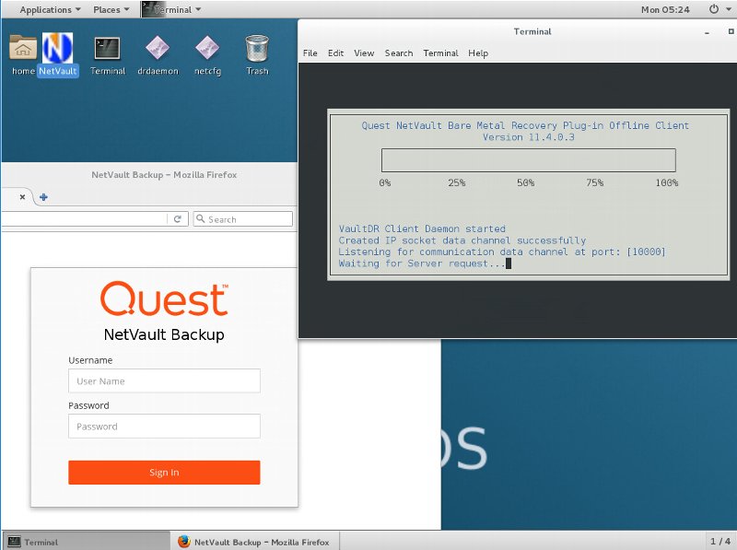
Task: Click the Firefox window title bar
Action: [149, 175]
